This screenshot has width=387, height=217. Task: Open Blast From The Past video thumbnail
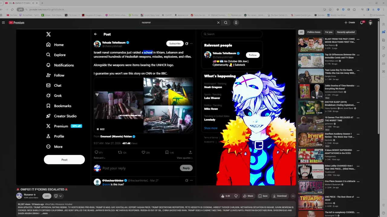311,45
